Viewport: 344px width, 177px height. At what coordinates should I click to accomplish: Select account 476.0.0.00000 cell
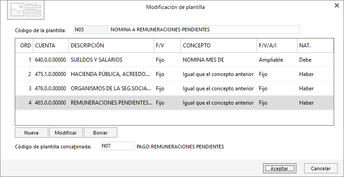51,88
